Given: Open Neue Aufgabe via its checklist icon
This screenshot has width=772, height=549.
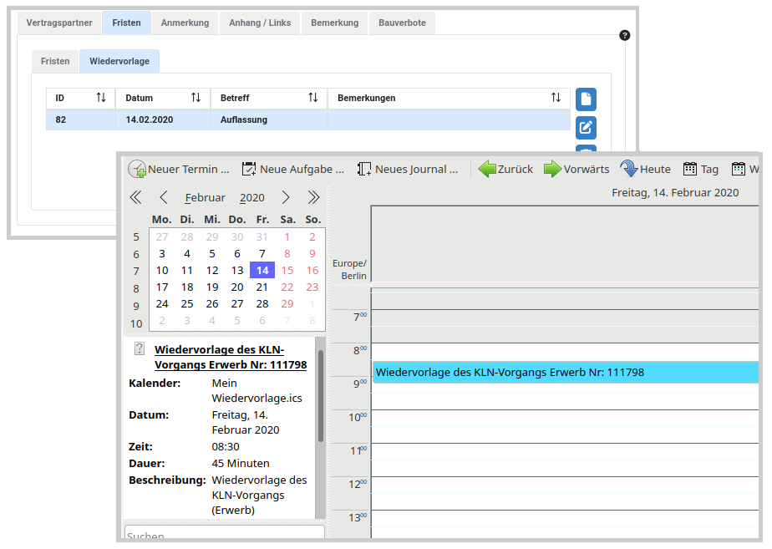Looking at the screenshot, I should tap(247, 168).
